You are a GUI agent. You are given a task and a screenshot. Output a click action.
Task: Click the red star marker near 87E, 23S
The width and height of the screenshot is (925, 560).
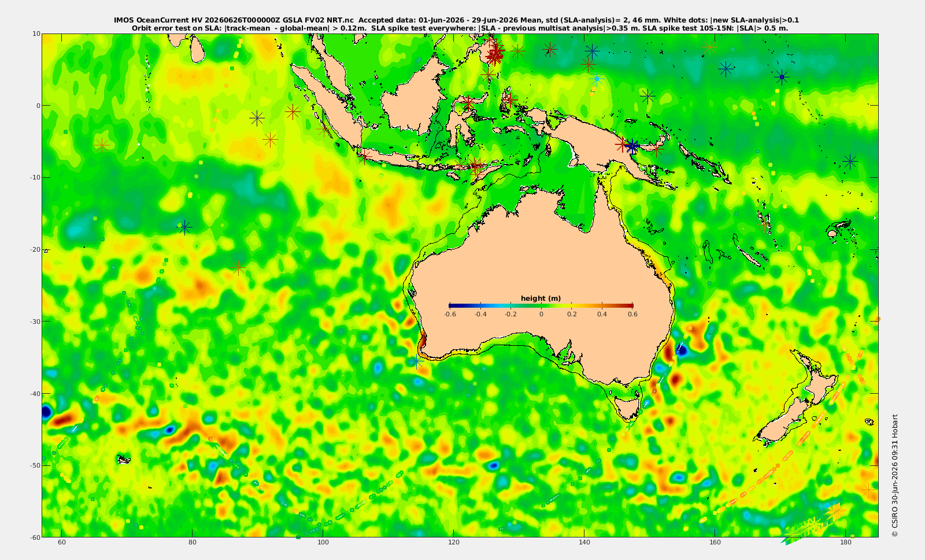[239, 268]
